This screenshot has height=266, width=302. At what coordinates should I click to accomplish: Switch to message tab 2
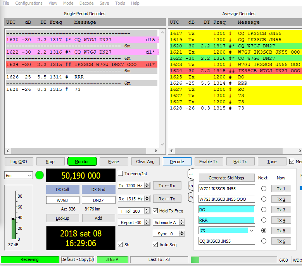point(191,186)
